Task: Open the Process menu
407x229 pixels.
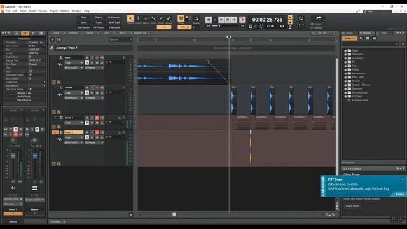Action: [x=43, y=11]
